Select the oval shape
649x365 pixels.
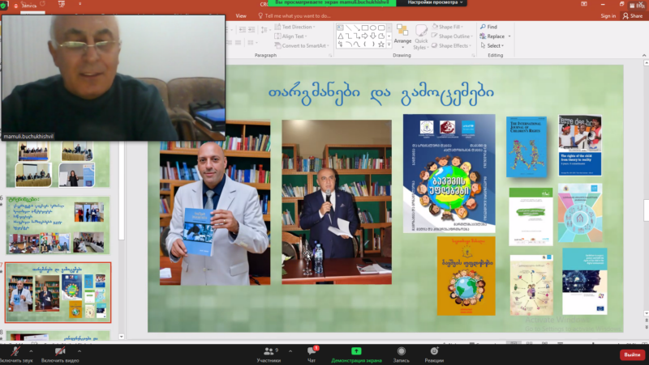[373, 28]
